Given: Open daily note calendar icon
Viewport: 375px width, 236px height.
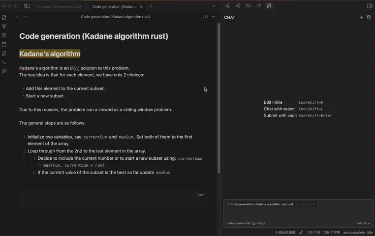Looking at the screenshot, I should point(4,44).
